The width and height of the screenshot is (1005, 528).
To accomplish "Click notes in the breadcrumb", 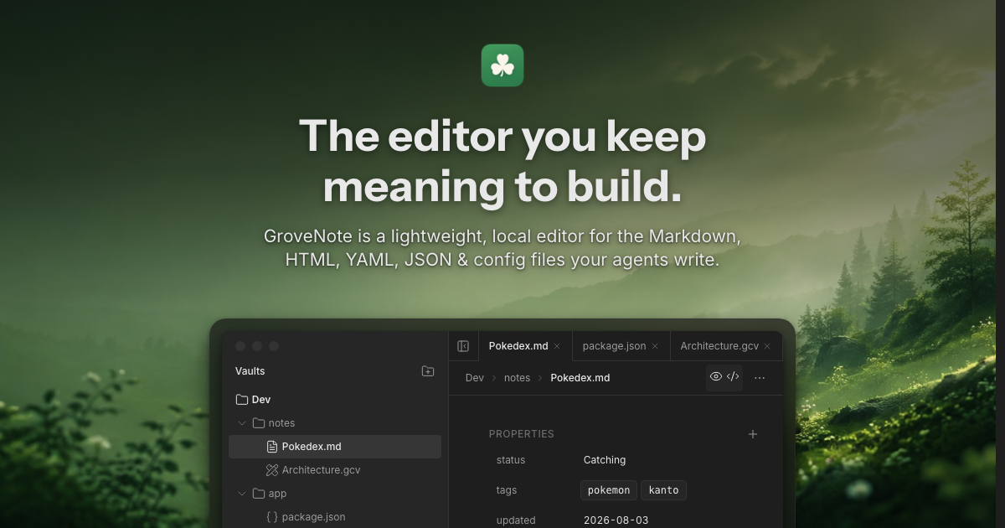I will [517, 378].
